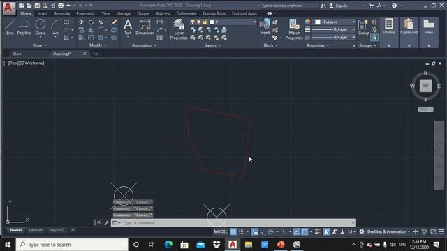Screen dimensions: 447x251
Task: Open the Express Tools tab
Action: click(214, 13)
